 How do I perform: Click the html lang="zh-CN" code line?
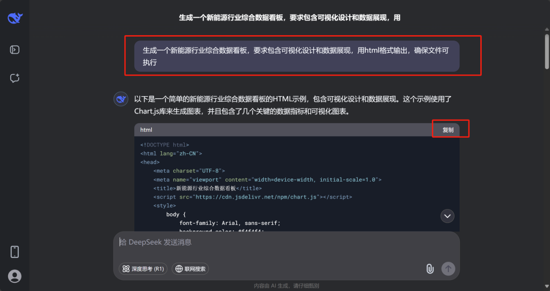click(171, 154)
